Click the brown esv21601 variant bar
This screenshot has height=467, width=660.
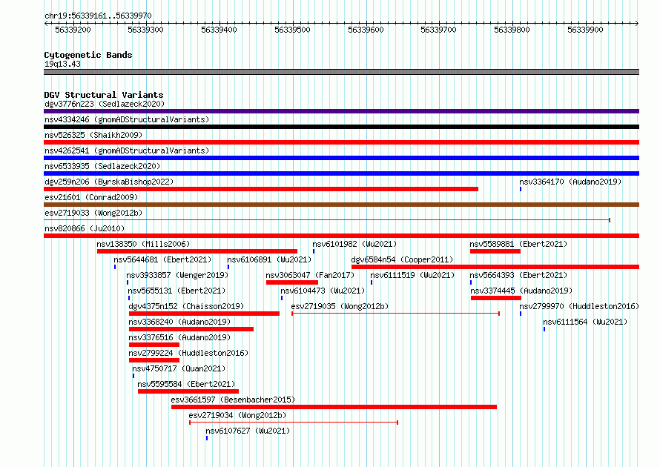coord(341,205)
